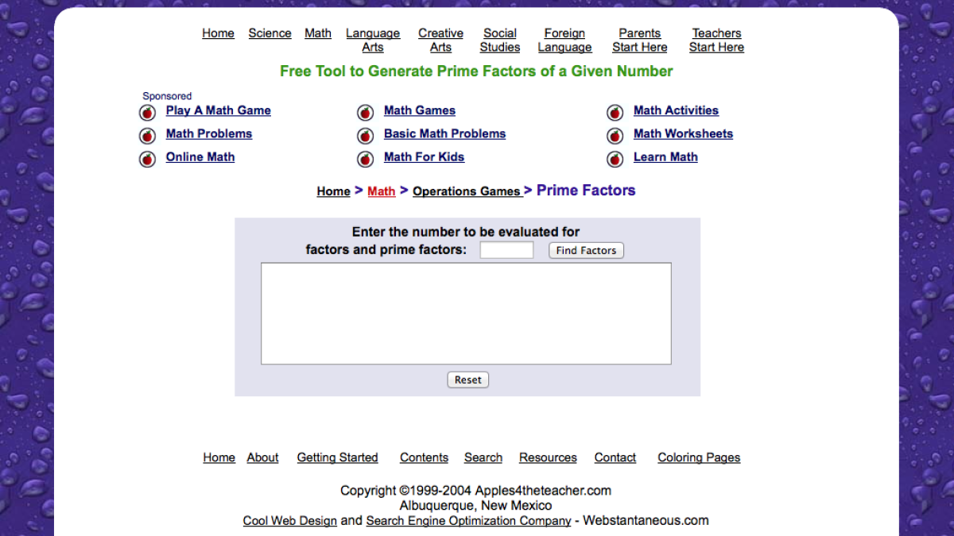Click the Getting Started footer link

click(x=337, y=457)
